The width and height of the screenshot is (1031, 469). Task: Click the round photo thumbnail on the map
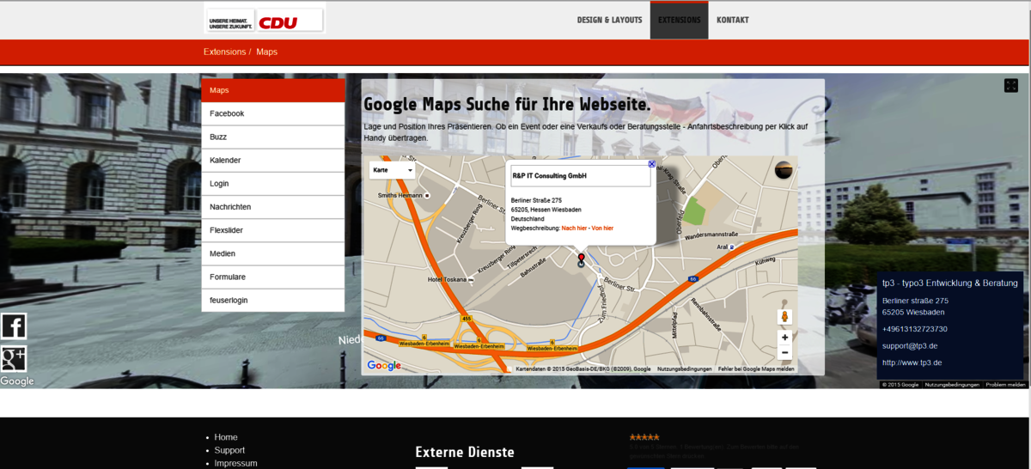pyautogui.click(x=784, y=170)
